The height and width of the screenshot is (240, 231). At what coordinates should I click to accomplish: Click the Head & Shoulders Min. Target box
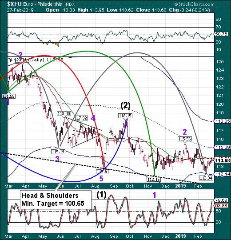click(56, 200)
